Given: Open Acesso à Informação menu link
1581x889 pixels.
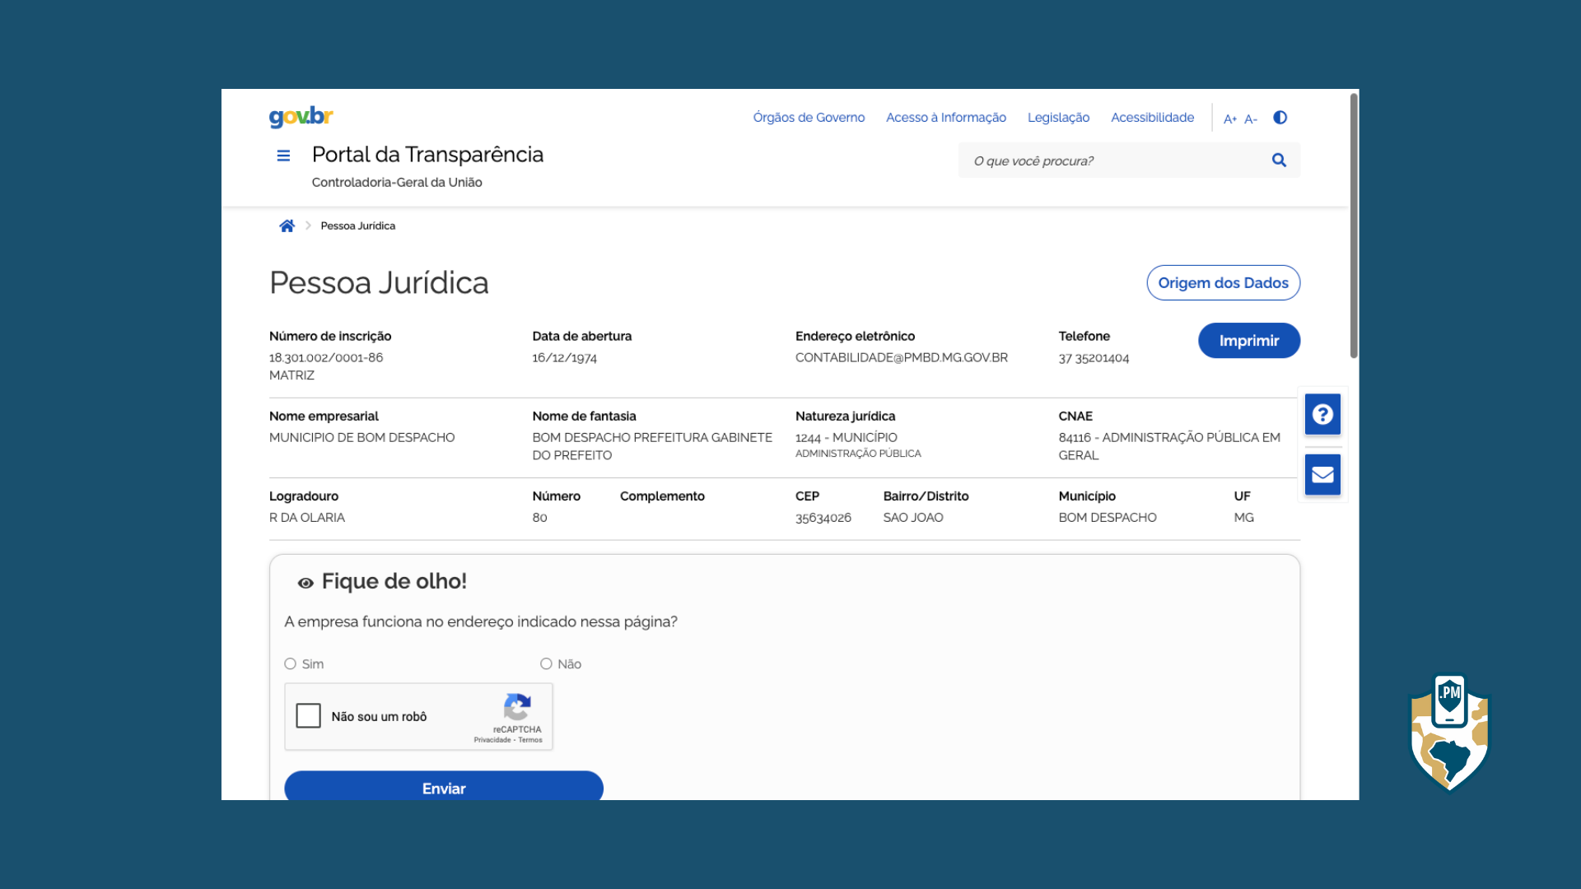Looking at the screenshot, I should tap(945, 118).
